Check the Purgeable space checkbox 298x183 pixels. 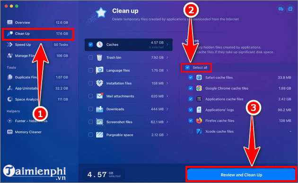(91, 135)
